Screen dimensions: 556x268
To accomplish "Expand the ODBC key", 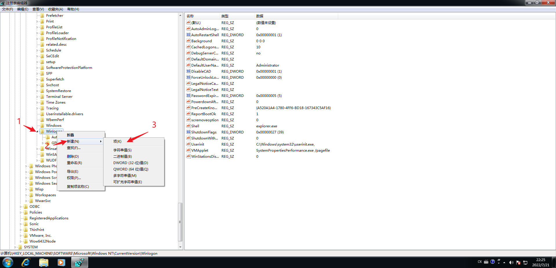I will [x=21, y=207].
